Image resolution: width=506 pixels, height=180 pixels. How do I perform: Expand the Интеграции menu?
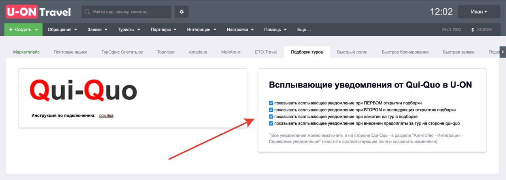[202, 30]
